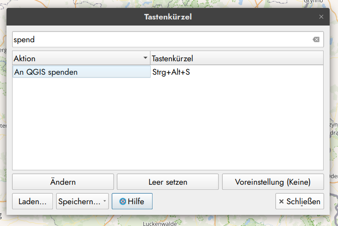Click the life-ring icon on Hilfe
This screenshot has width=338, height=226.
122,201
